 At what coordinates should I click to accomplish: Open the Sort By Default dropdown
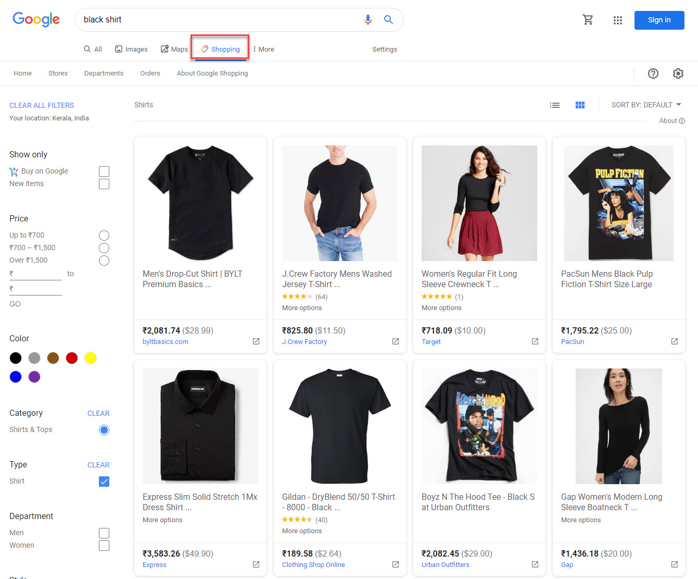[x=646, y=105]
